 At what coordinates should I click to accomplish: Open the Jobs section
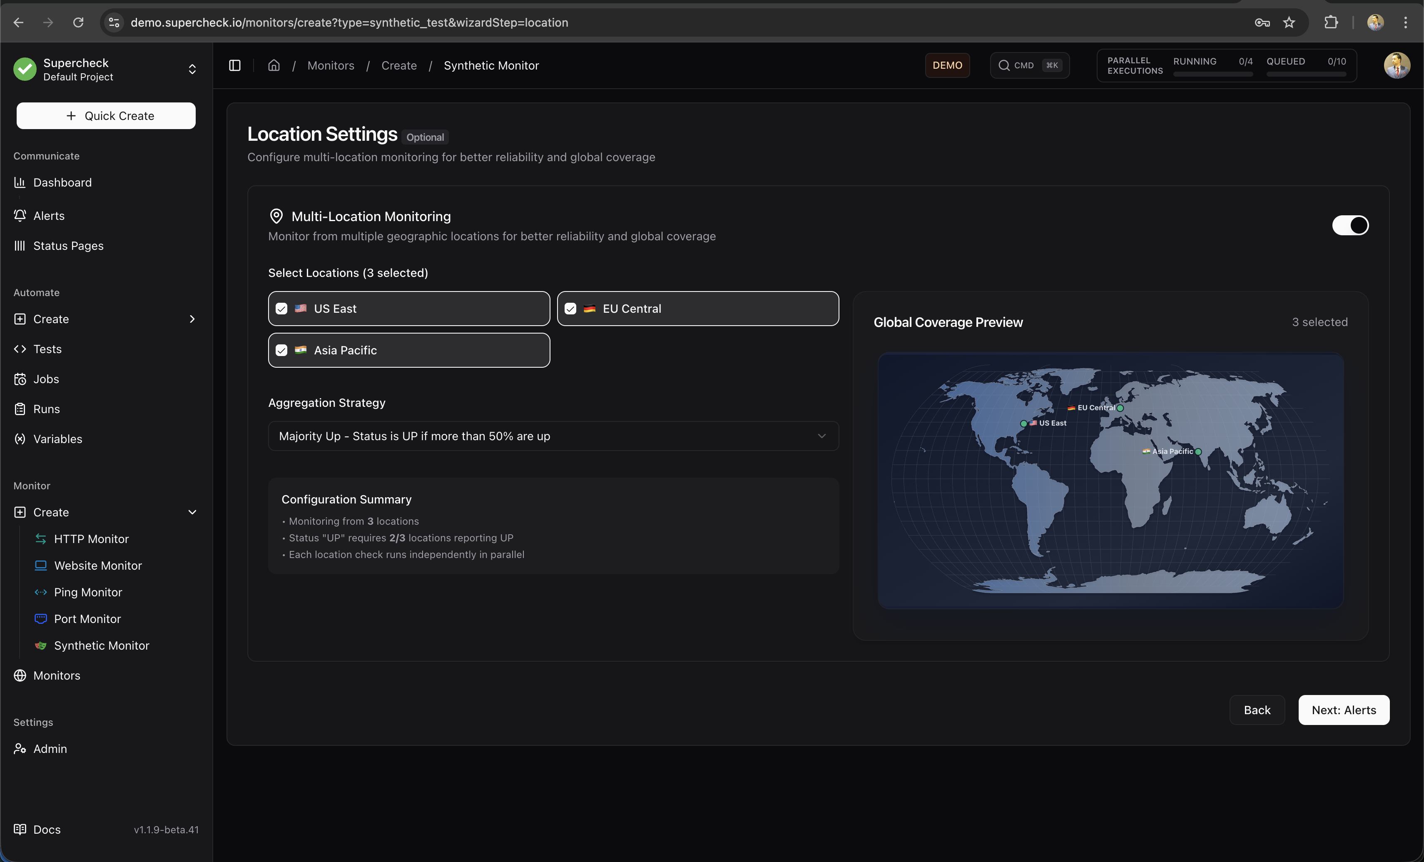click(46, 379)
